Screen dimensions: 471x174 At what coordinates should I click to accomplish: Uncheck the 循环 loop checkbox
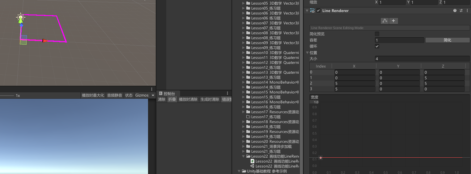[x=377, y=46]
